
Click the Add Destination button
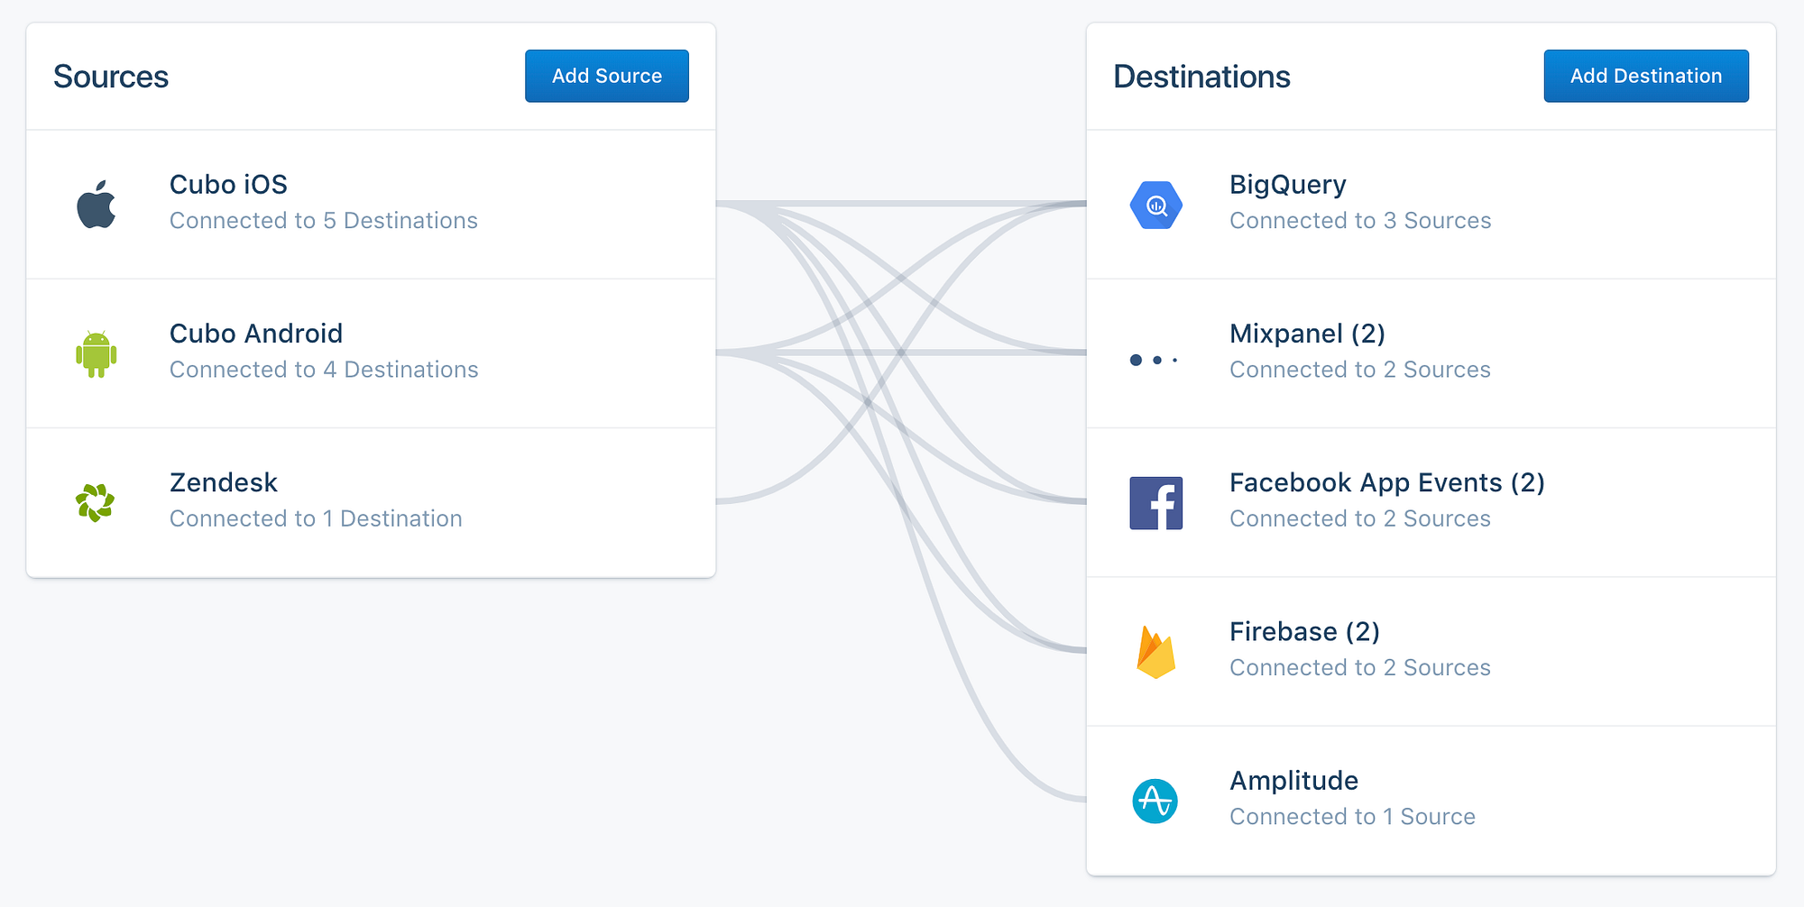(x=1646, y=76)
